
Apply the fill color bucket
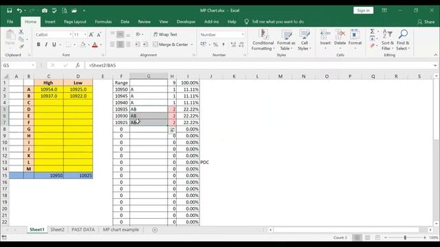(x=82, y=45)
